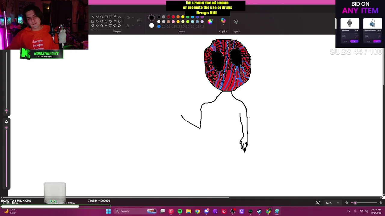This screenshot has height=216, width=385.
Task: Select Color 2 white secondary swatch
Action: [x=152, y=25]
